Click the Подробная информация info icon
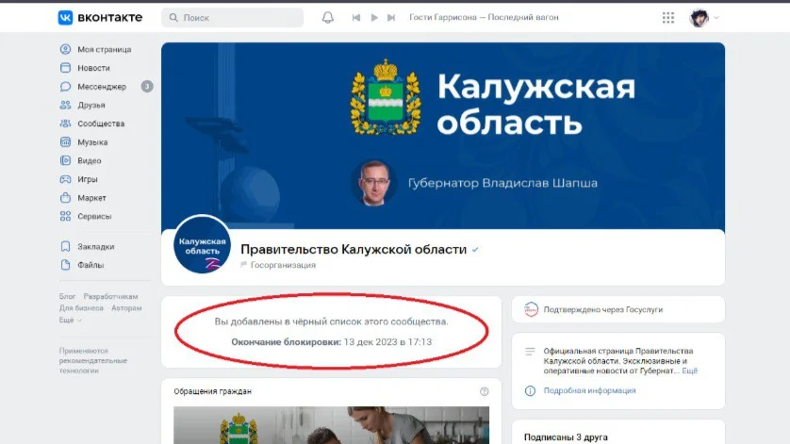790x444 pixels. coord(530,390)
